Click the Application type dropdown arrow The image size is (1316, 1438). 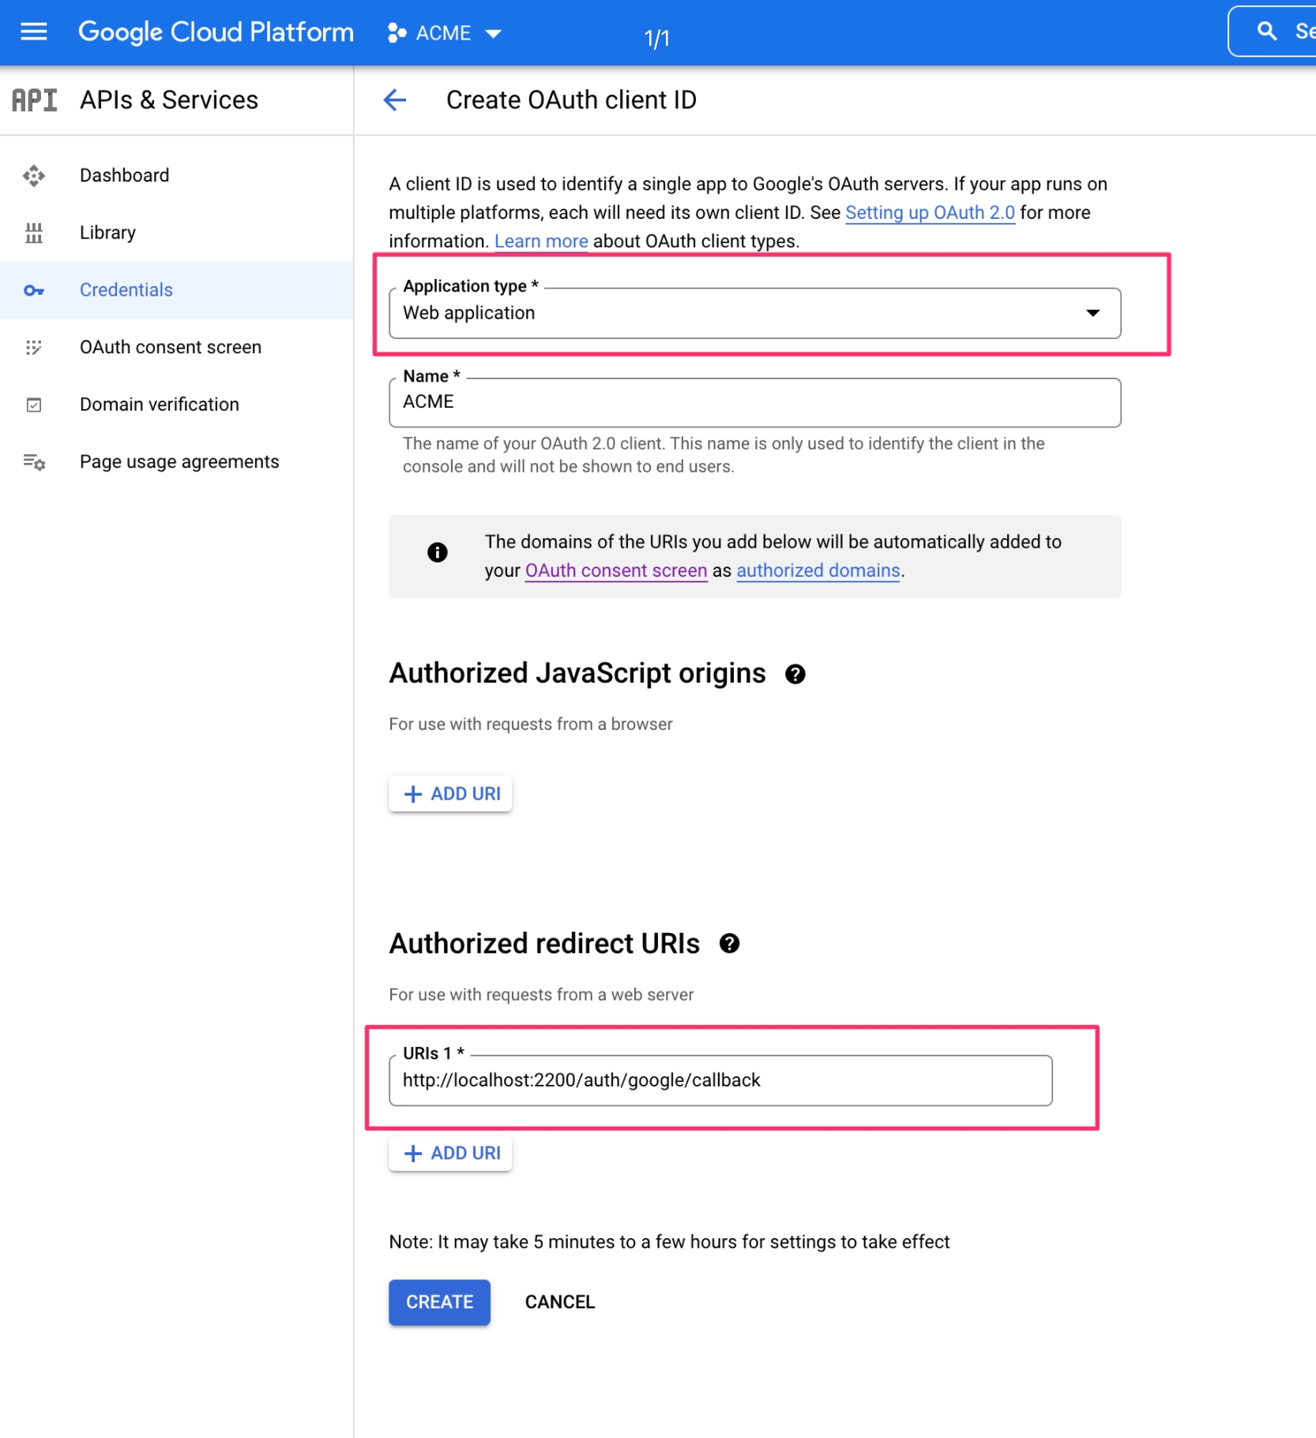tap(1092, 314)
